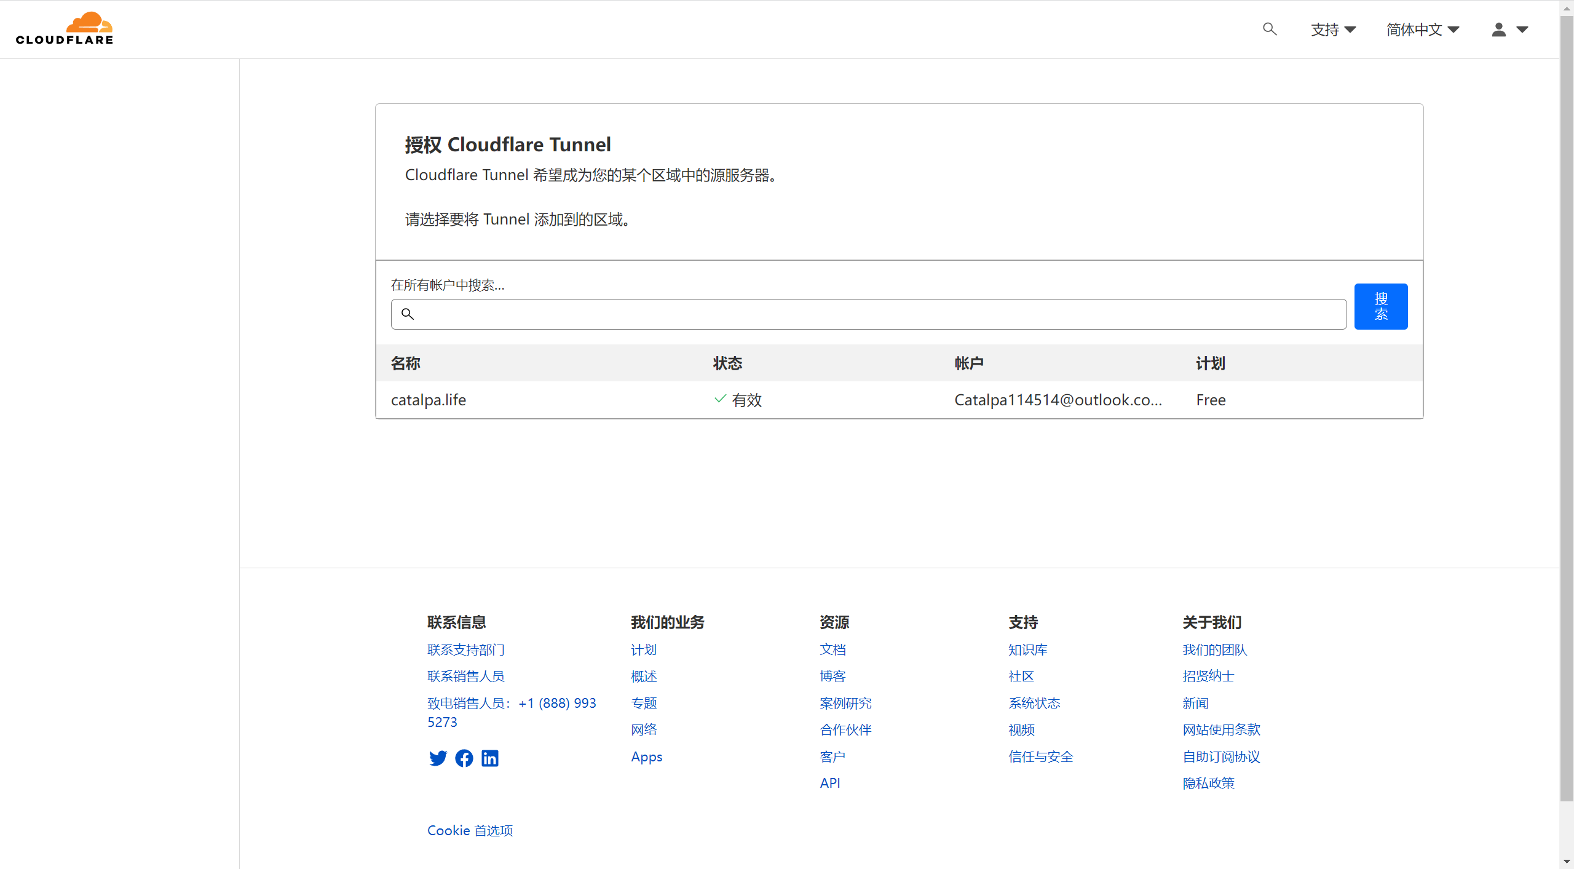
Task: Expand the account dropdown arrow
Action: [x=1522, y=30]
